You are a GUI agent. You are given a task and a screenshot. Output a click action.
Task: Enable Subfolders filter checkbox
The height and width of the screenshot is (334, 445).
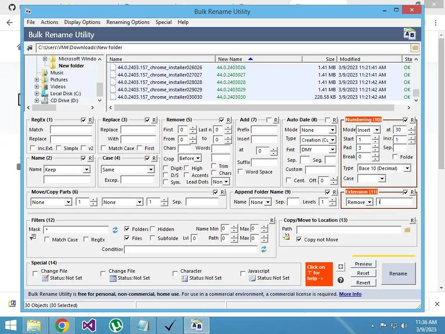[x=153, y=238]
